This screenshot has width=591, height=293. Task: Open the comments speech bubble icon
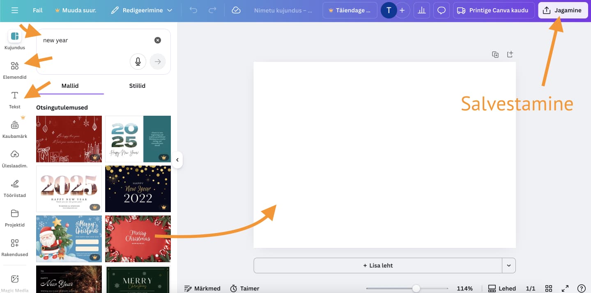click(441, 10)
